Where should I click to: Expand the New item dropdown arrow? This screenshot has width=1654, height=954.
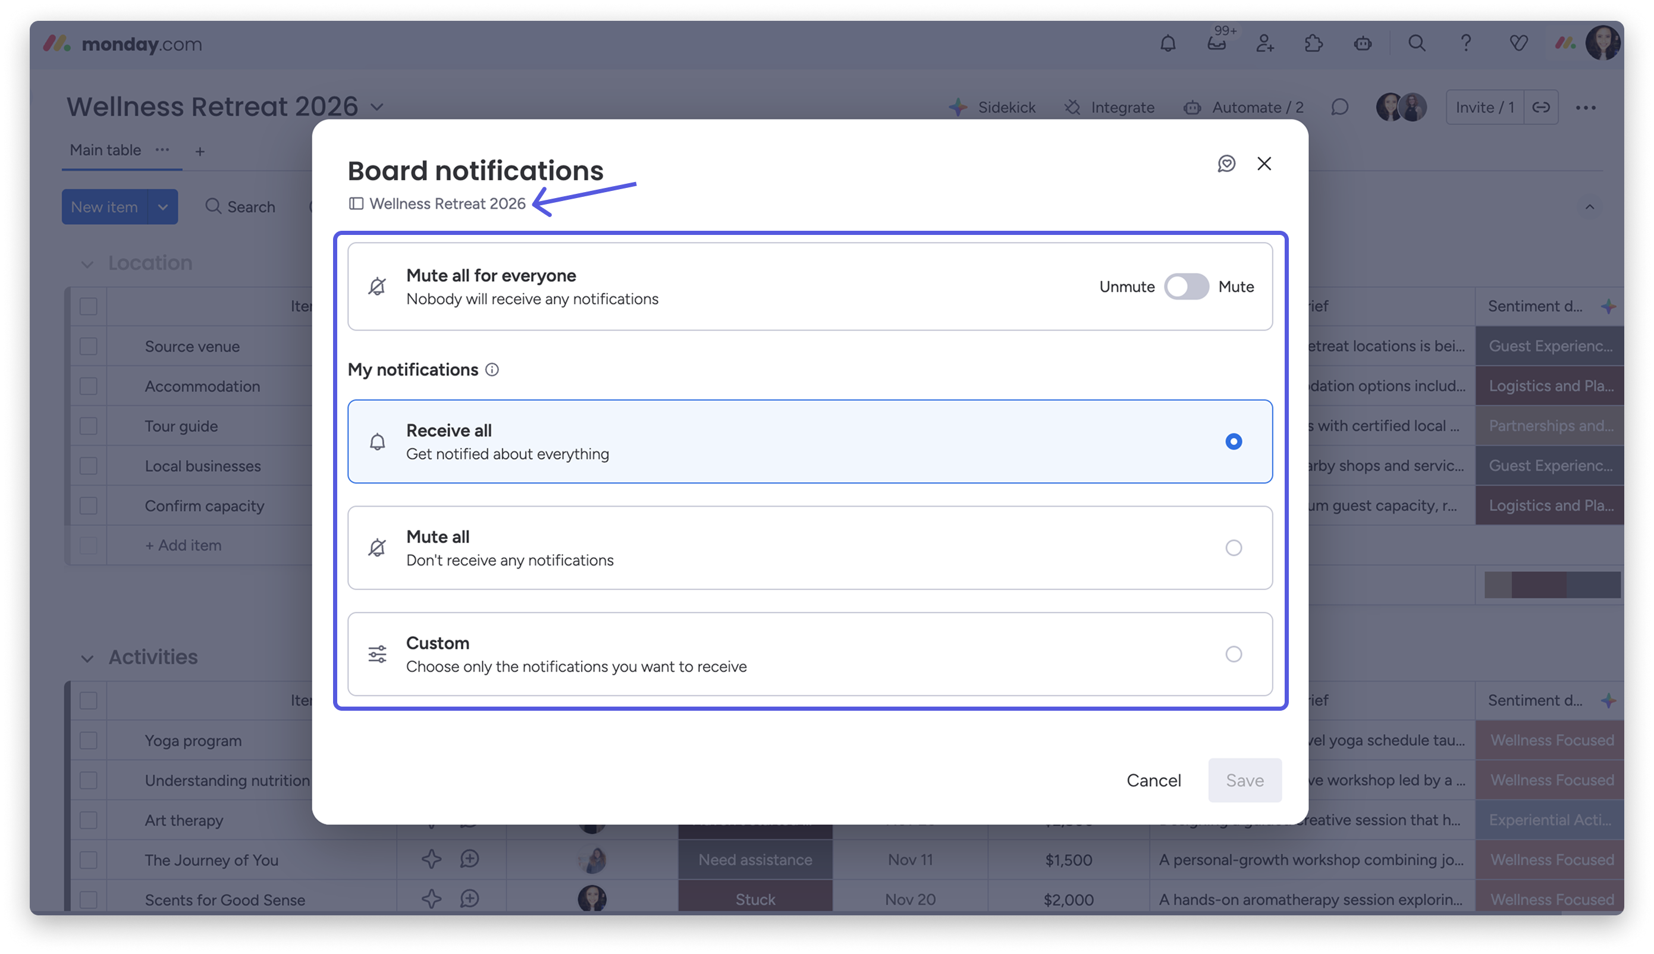coord(162,207)
